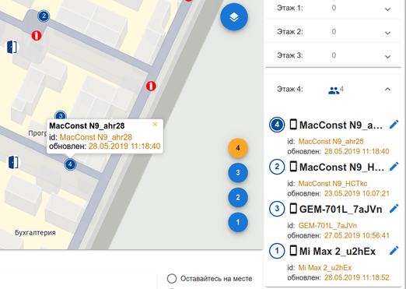Screen dimensions: 406x289
Task: Edit the MacConst N9_ahr28 device name
Action: [394, 125]
